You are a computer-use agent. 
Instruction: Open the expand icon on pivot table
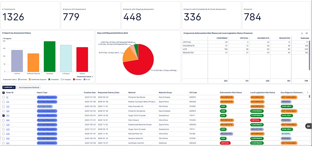[x=307, y=33]
